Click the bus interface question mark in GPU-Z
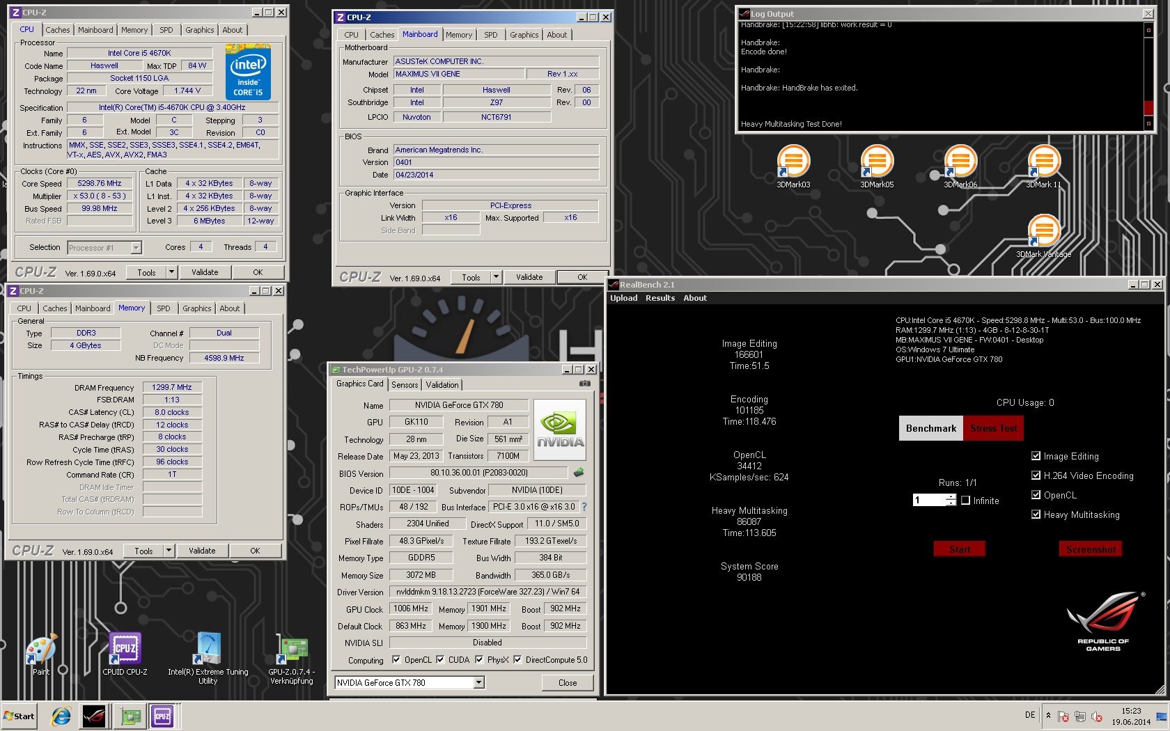The height and width of the screenshot is (731, 1170). pos(584,507)
